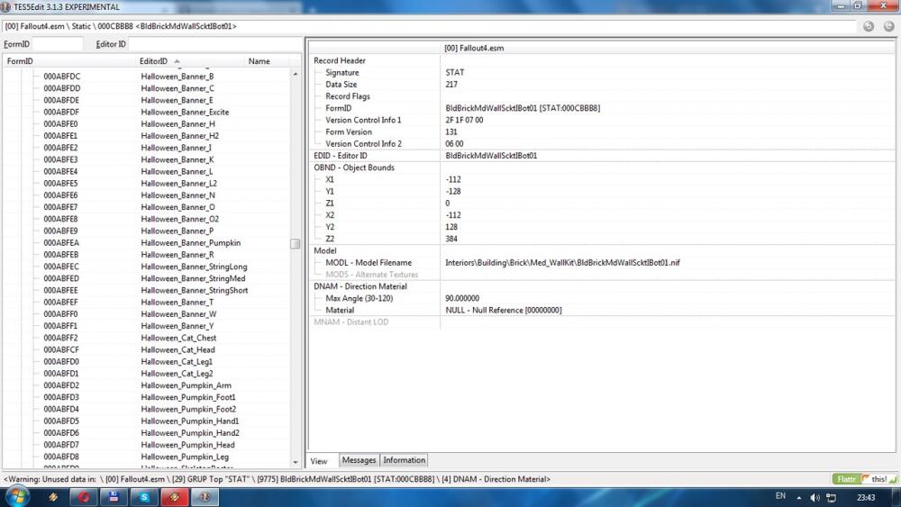Select the Halloween_Banner_B record
This screenshot has height=507, width=901.
(177, 77)
